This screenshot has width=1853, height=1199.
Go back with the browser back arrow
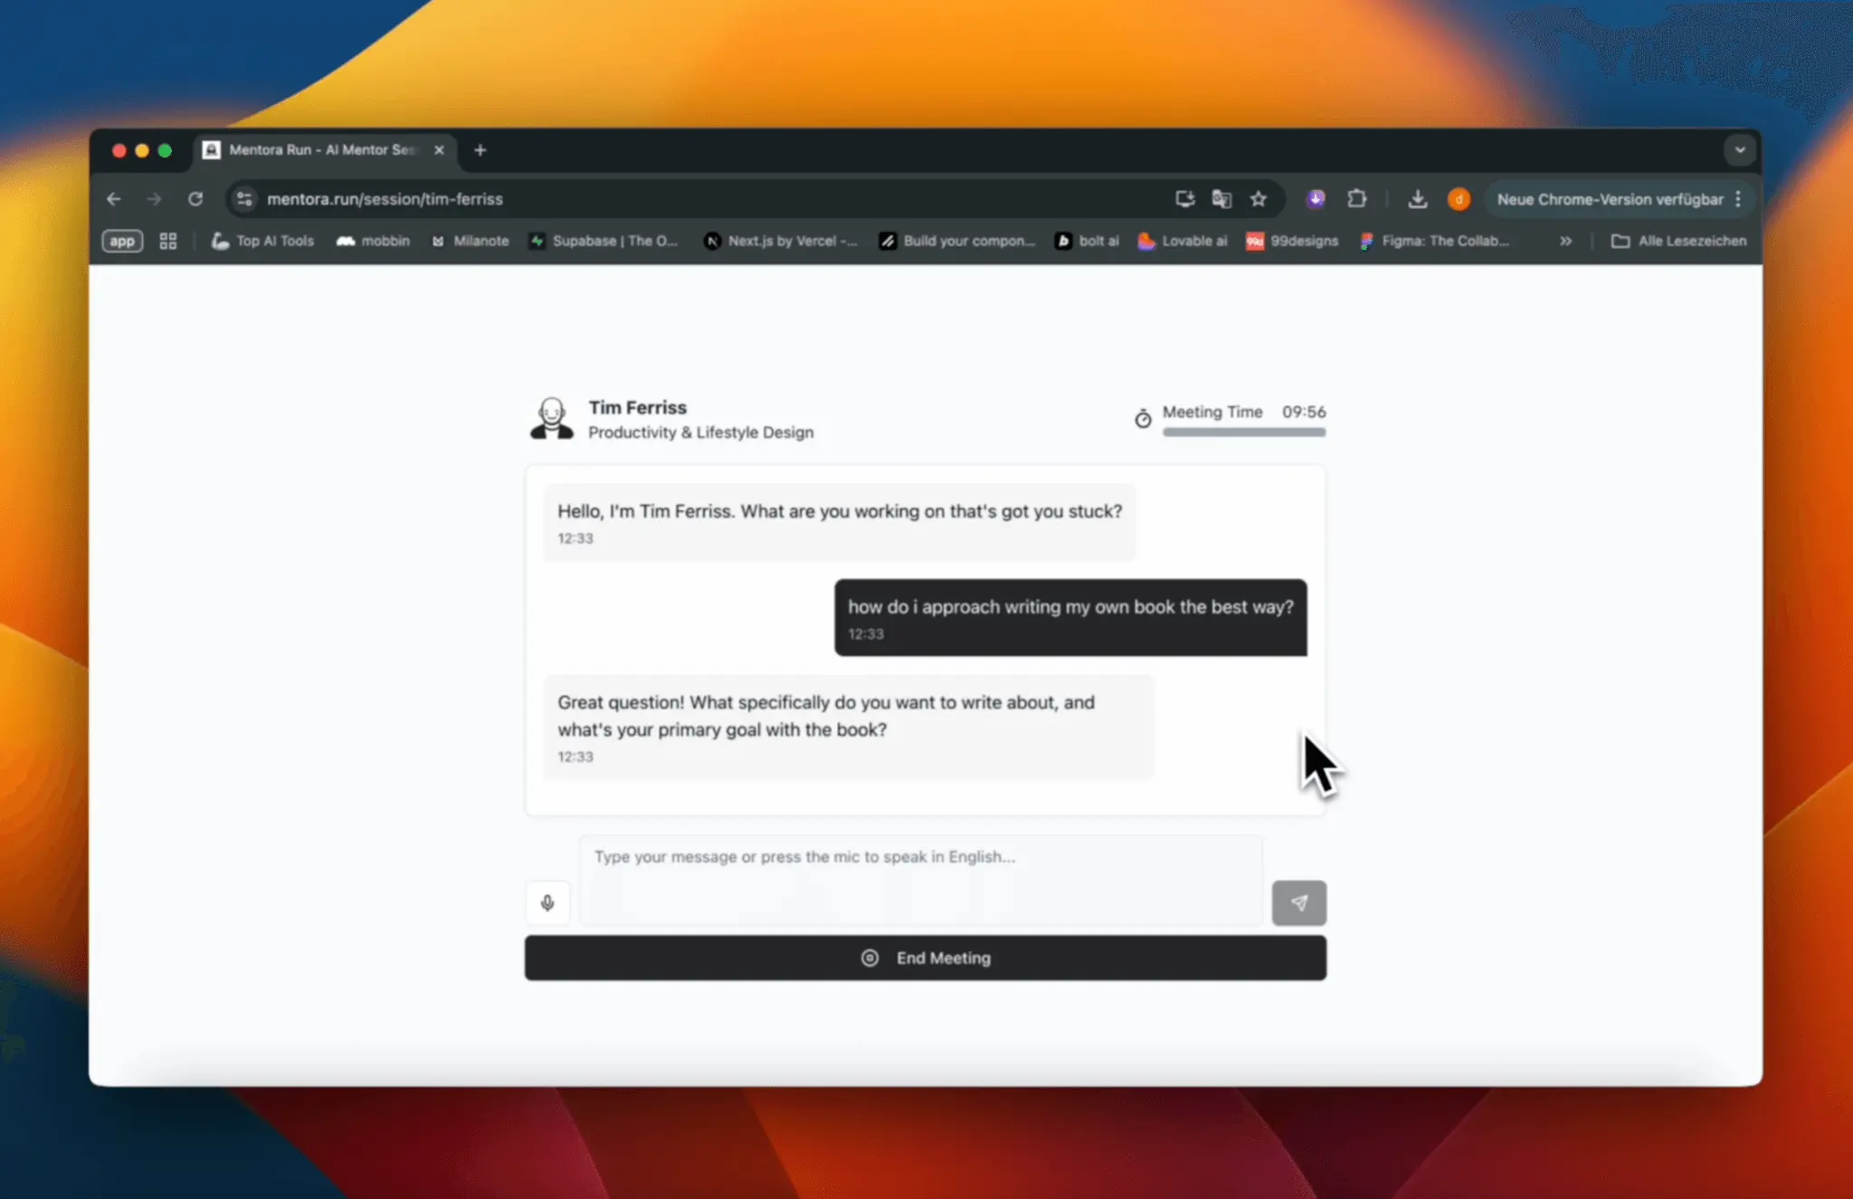pyautogui.click(x=114, y=199)
